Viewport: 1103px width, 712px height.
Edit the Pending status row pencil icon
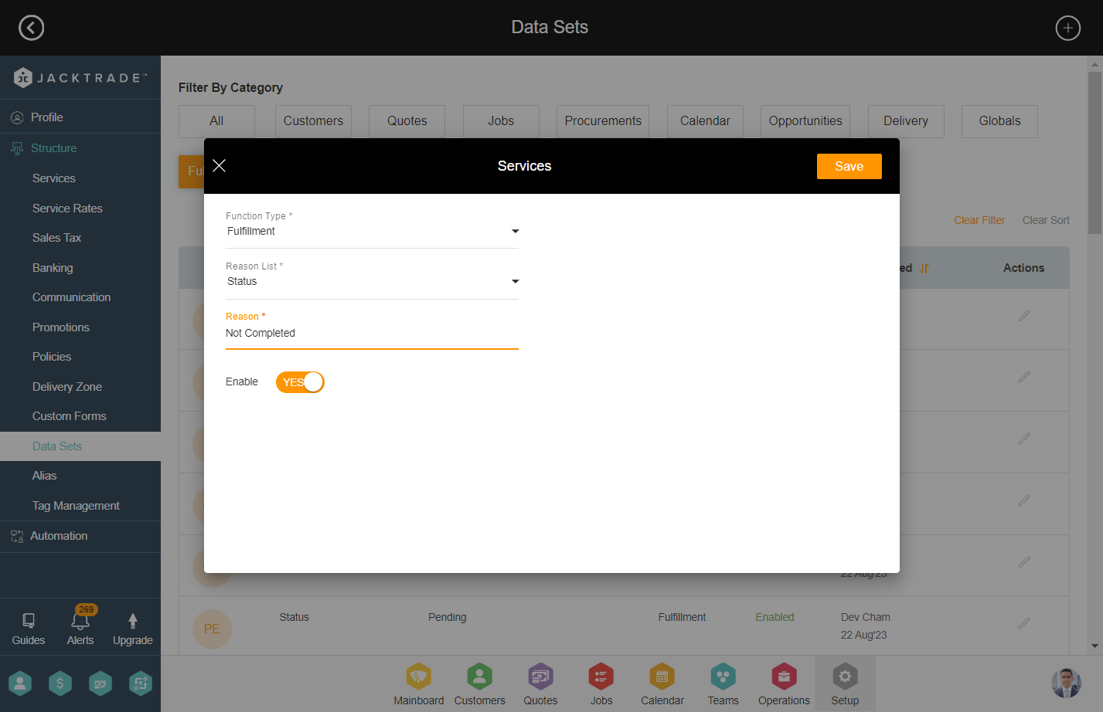(1024, 623)
